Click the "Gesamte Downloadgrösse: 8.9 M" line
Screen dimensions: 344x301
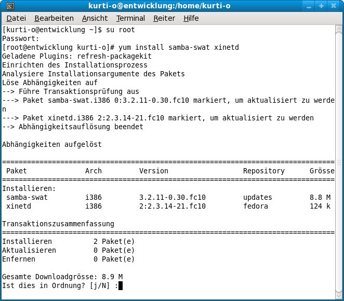point(62,277)
